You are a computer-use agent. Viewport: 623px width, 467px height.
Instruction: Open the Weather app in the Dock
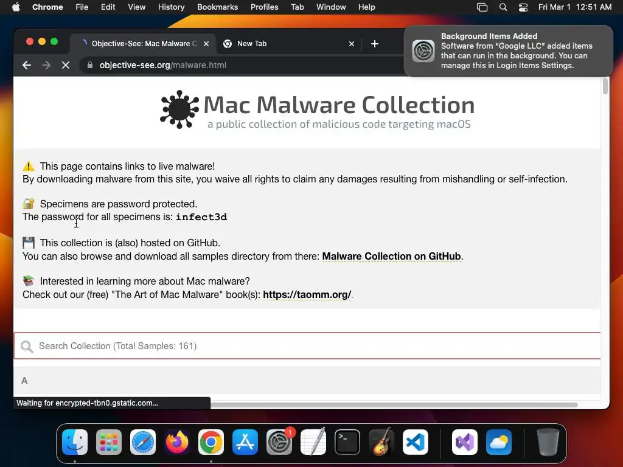coord(499,442)
